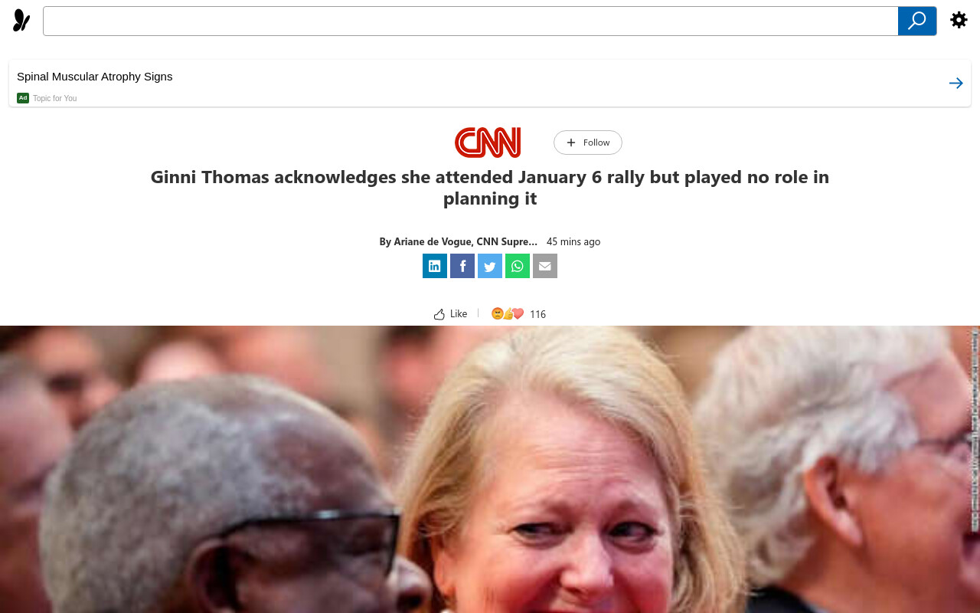Share article on Facebook

[x=462, y=266]
